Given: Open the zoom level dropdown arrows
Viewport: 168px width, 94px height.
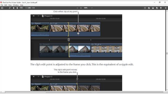Looking at the screenshot, I should pyautogui.click(x=92, y=8).
